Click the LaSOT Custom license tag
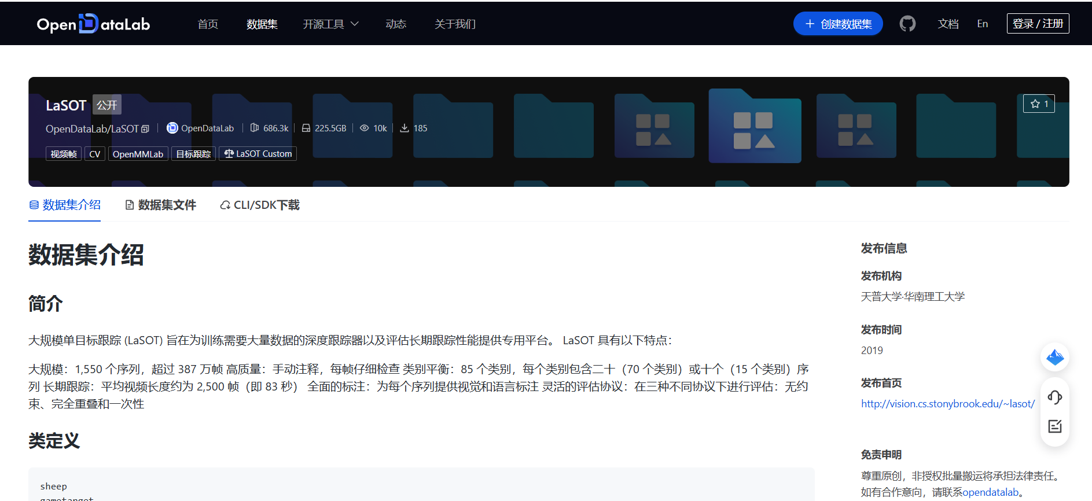 coord(258,154)
